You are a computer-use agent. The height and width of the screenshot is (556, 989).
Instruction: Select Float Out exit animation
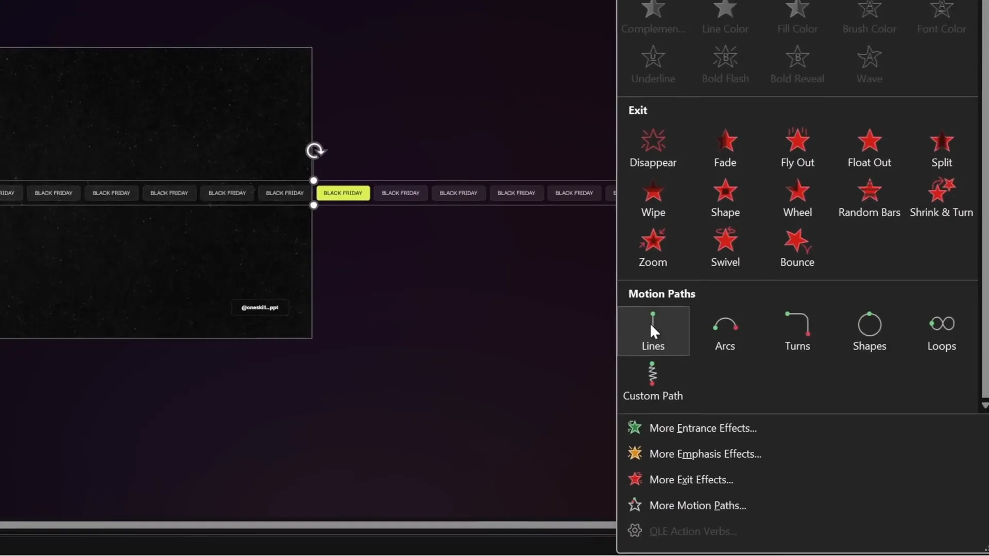869,148
